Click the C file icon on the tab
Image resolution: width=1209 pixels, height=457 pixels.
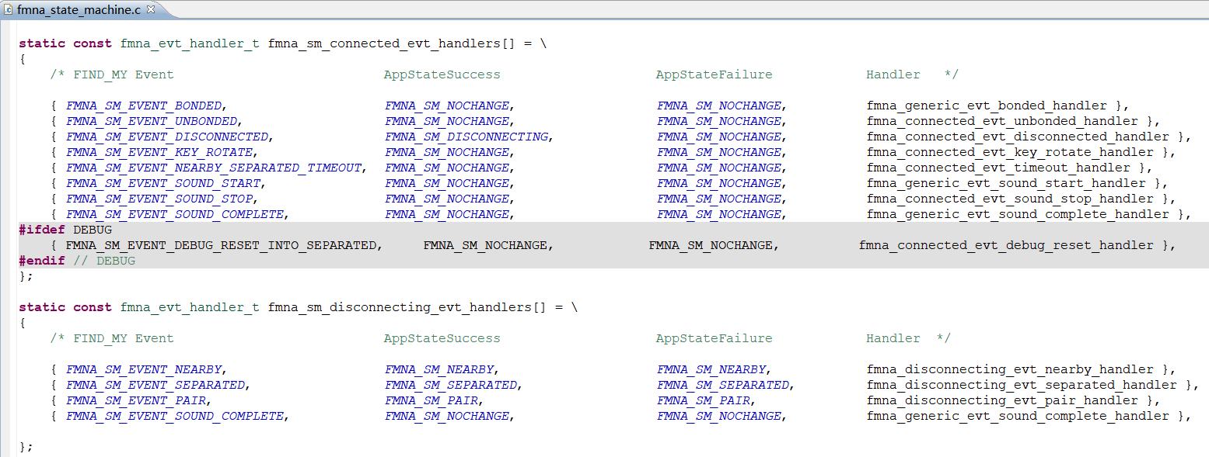click(9, 10)
